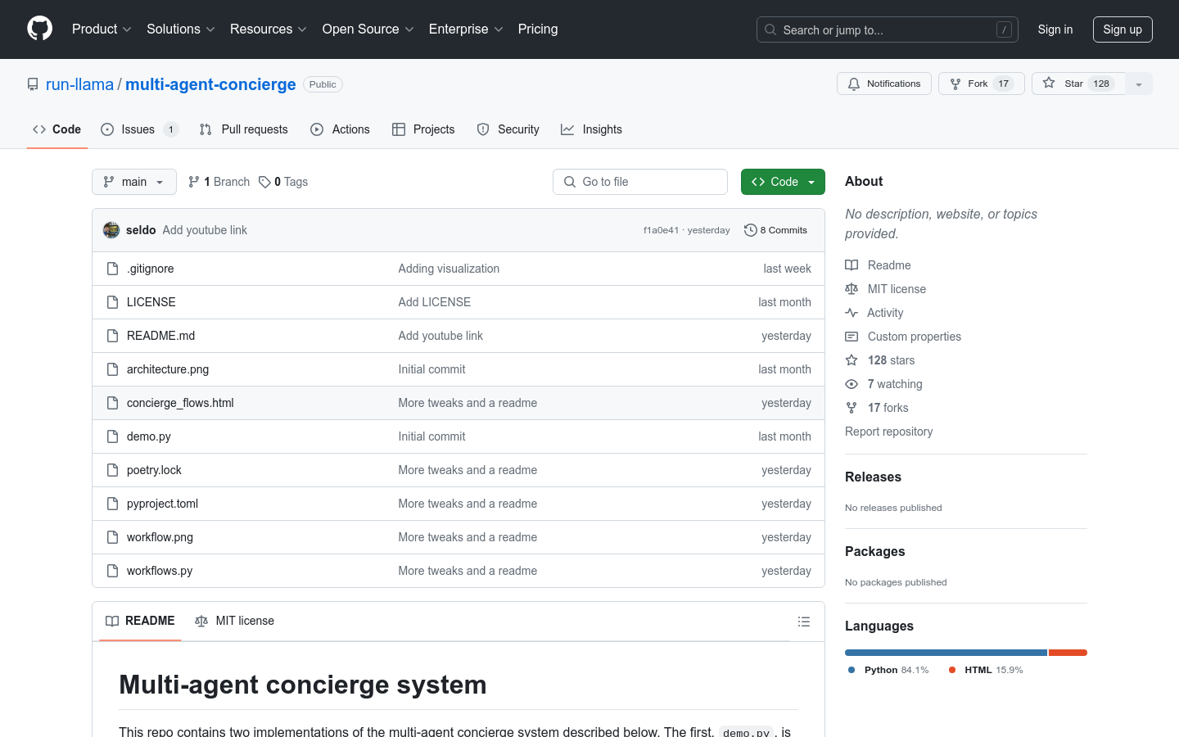Click the file icon next to demo.py
This screenshot has height=737, width=1179.
coord(113,436)
